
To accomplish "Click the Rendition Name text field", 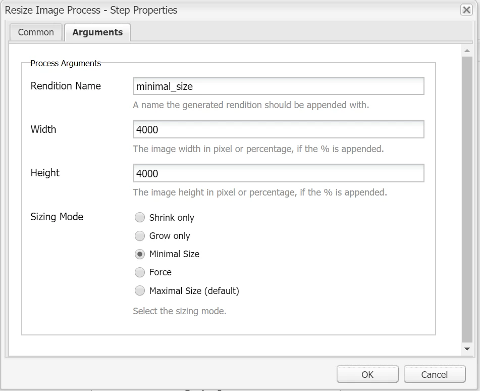I will tap(278, 86).
